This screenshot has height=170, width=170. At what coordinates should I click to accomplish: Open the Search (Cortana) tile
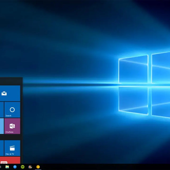[x=12, y=110]
